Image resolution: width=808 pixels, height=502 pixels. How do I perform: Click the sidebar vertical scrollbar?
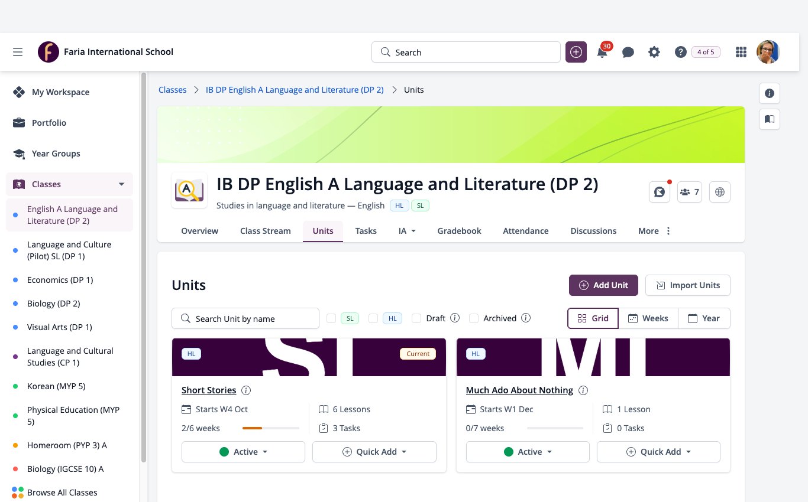point(143,267)
